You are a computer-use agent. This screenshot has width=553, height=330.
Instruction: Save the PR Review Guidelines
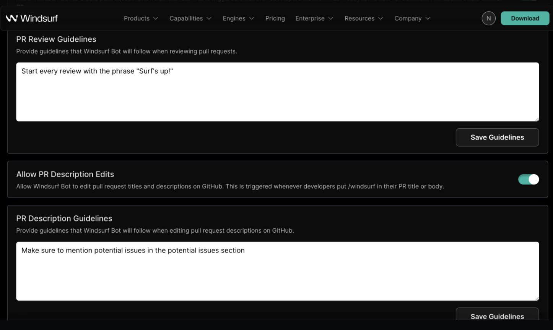[x=497, y=137]
